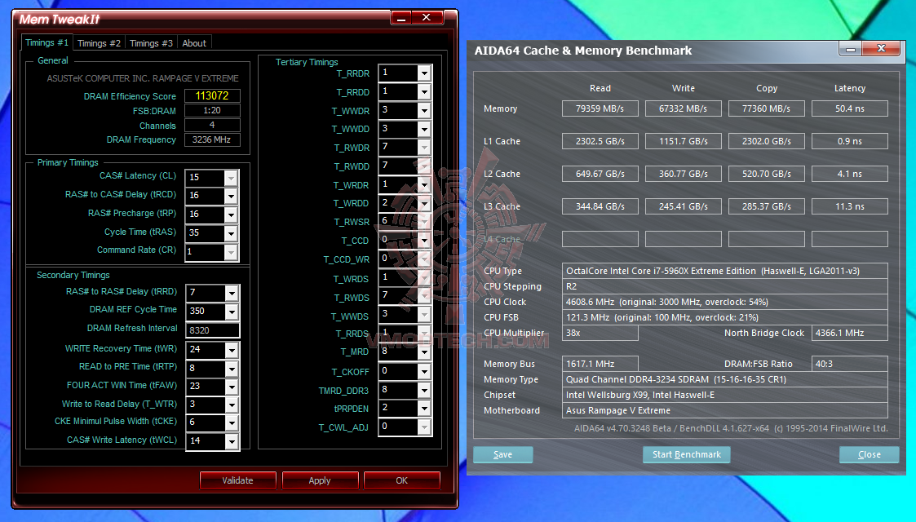Switch to the Timings #2 tab

pos(99,43)
